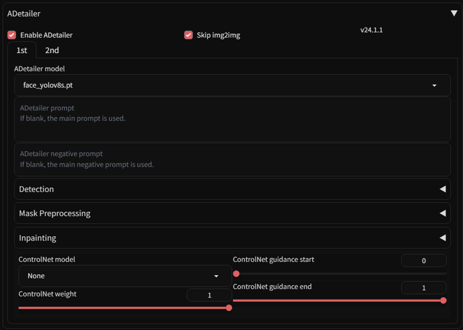Click the Detection section triangle icon
This screenshot has width=463, height=330.
443,189
